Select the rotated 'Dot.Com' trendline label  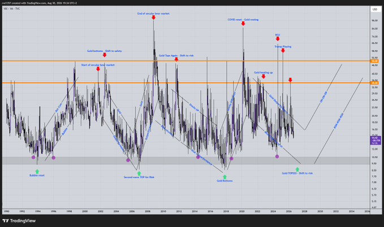pyautogui.click(x=59, y=108)
